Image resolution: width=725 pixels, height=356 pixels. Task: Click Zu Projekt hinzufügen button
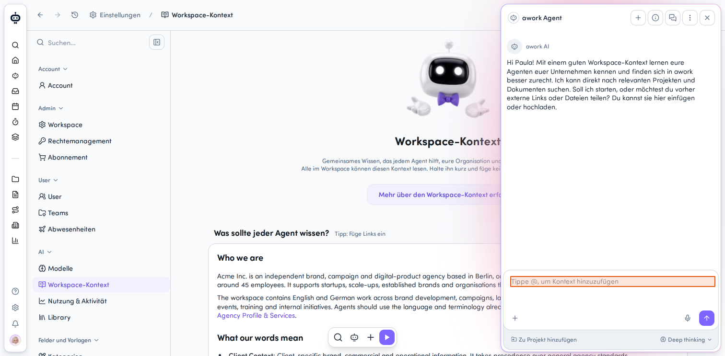544,340
